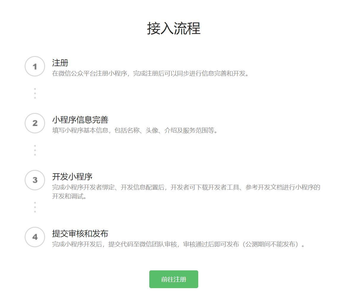349x308 pixels.
Task: Click the 接入流程 page heading
Action: coord(174,29)
